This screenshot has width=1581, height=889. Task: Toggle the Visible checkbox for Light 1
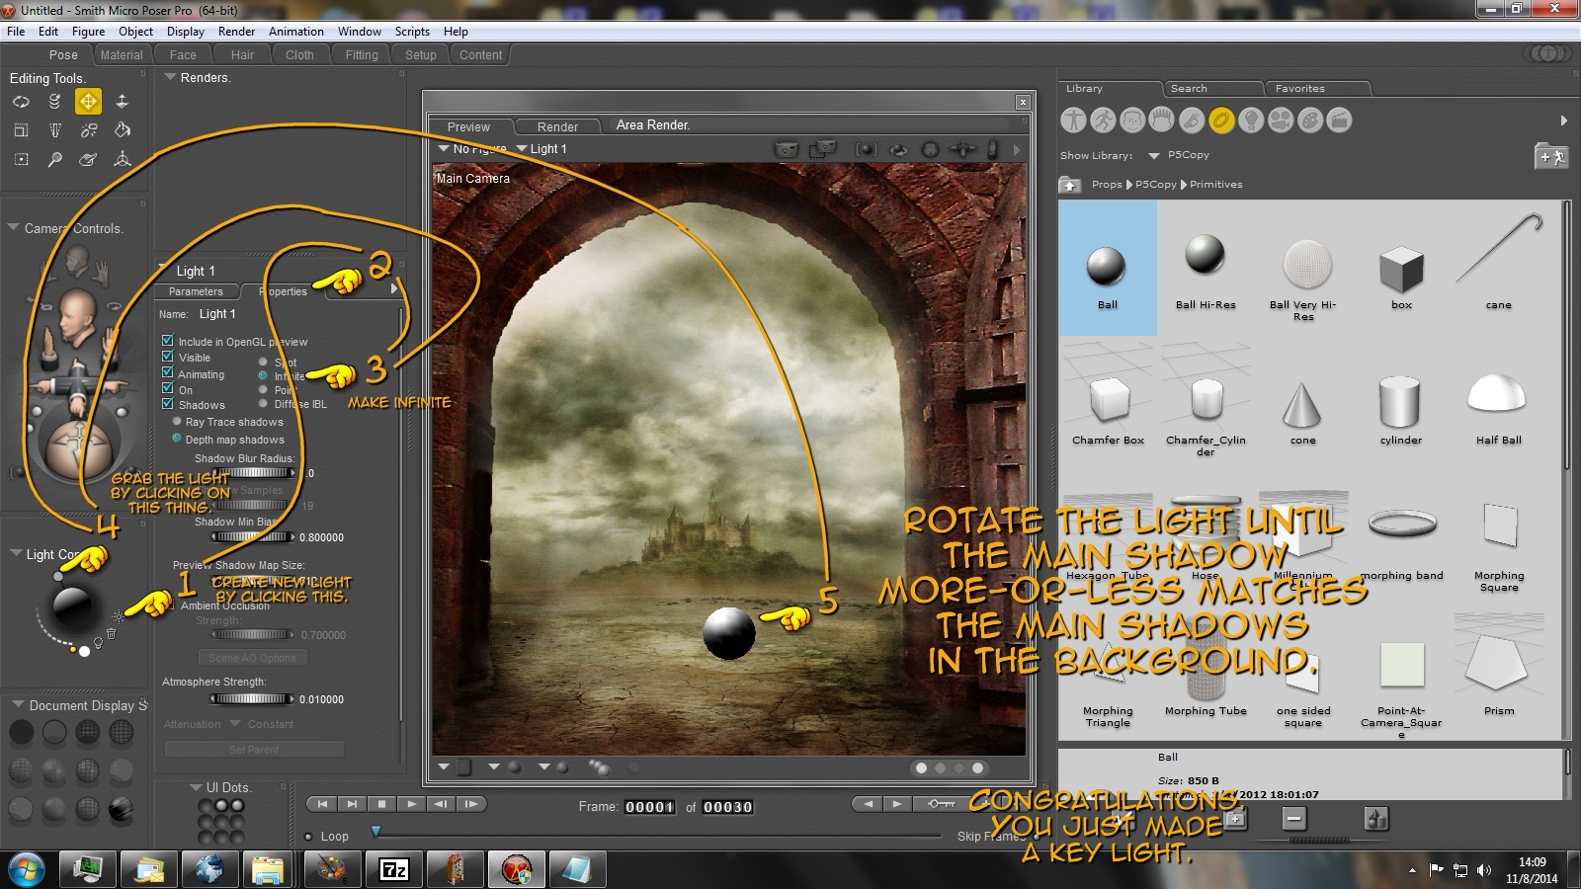pos(168,358)
